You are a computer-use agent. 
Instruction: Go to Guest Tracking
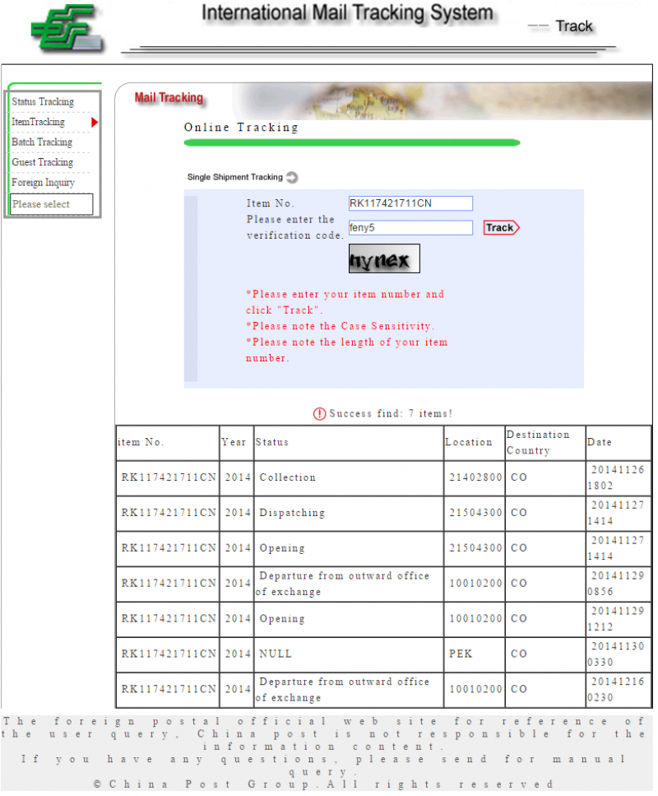click(x=42, y=162)
